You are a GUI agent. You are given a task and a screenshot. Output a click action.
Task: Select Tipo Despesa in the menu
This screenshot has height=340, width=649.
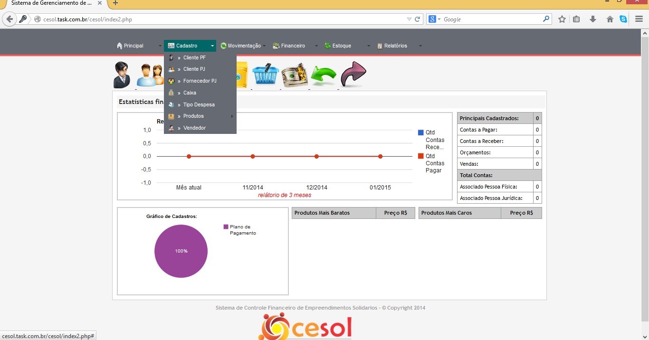(x=199, y=105)
